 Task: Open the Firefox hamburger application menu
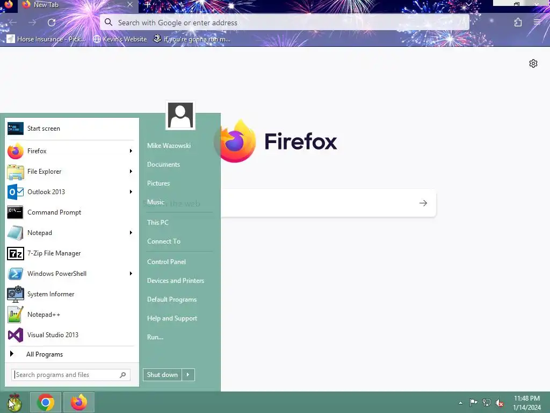click(x=537, y=22)
